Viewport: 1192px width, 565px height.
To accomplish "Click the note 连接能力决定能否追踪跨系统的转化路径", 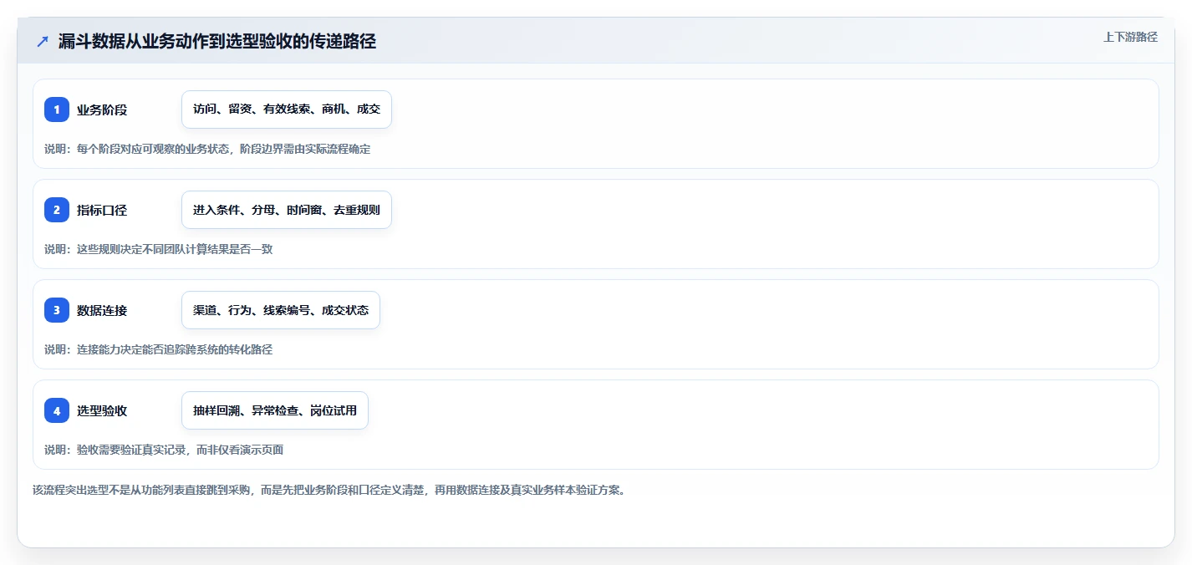I will [x=159, y=349].
